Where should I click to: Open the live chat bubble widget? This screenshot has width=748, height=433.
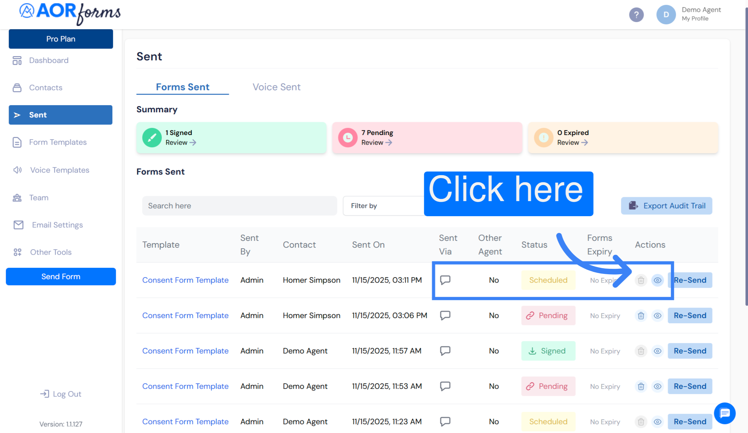725,413
